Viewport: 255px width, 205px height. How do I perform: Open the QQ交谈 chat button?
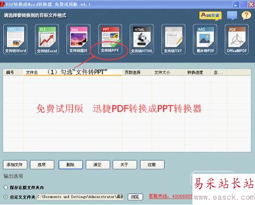[x=211, y=16]
